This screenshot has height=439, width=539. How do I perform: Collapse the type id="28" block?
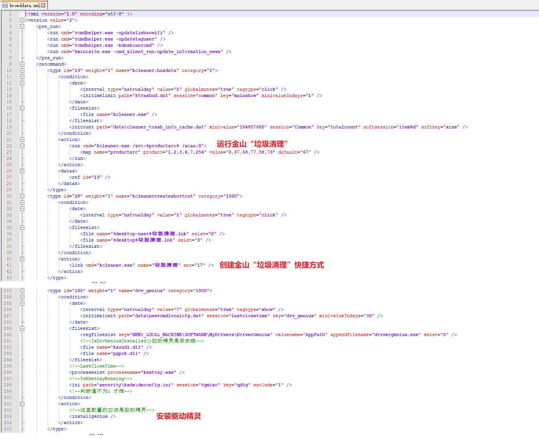[22, 196]
